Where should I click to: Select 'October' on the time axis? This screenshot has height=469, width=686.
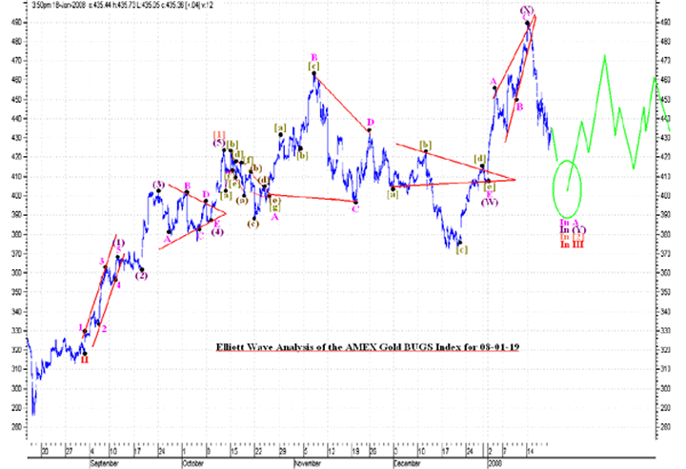click(x=195, y=463)
